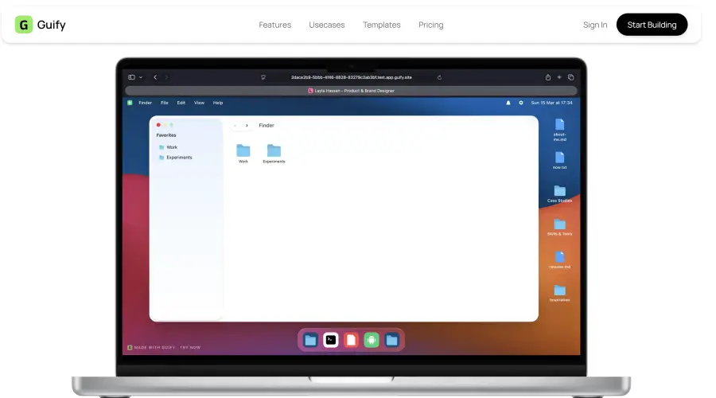View the Pricing page
This screenshot has width=716, height=398.
pyautogui.click(x=430, y=25)
